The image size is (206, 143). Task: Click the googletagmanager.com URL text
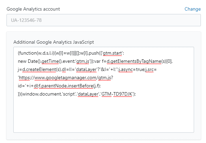pos(65,78)
